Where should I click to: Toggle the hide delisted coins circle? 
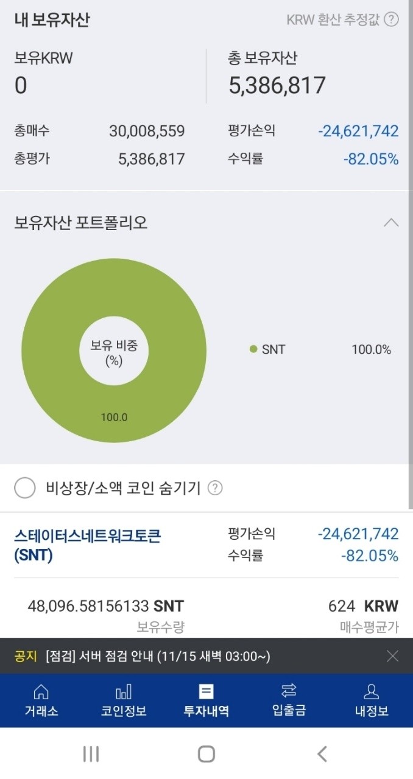pos(25,487)
